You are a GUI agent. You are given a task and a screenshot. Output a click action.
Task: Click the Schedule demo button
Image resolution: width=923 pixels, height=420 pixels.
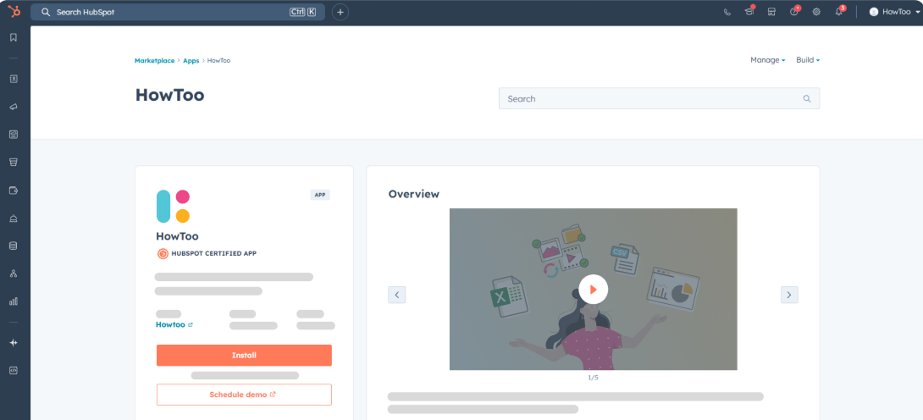244,395
